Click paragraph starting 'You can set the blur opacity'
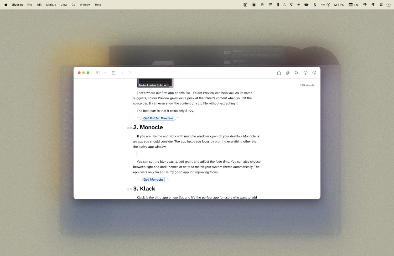Screen dimensions: 394x256 click(197, 167)
